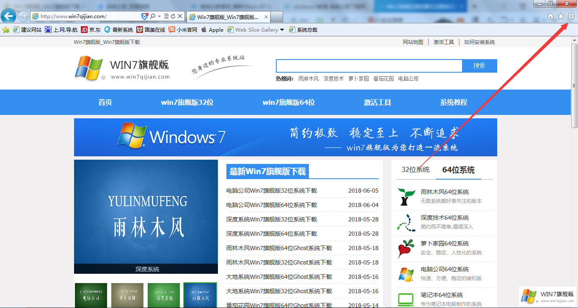The image size is (578, 308).
Task: Refresh the page with reload icon
Action: 173,16
